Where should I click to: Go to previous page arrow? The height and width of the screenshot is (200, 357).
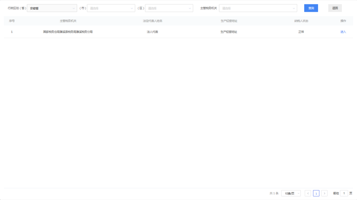pyautogui.click(x=308, y=193)
